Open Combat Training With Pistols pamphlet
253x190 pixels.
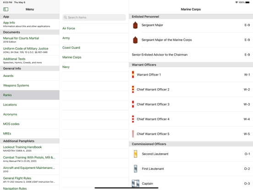tap(30, 159)
